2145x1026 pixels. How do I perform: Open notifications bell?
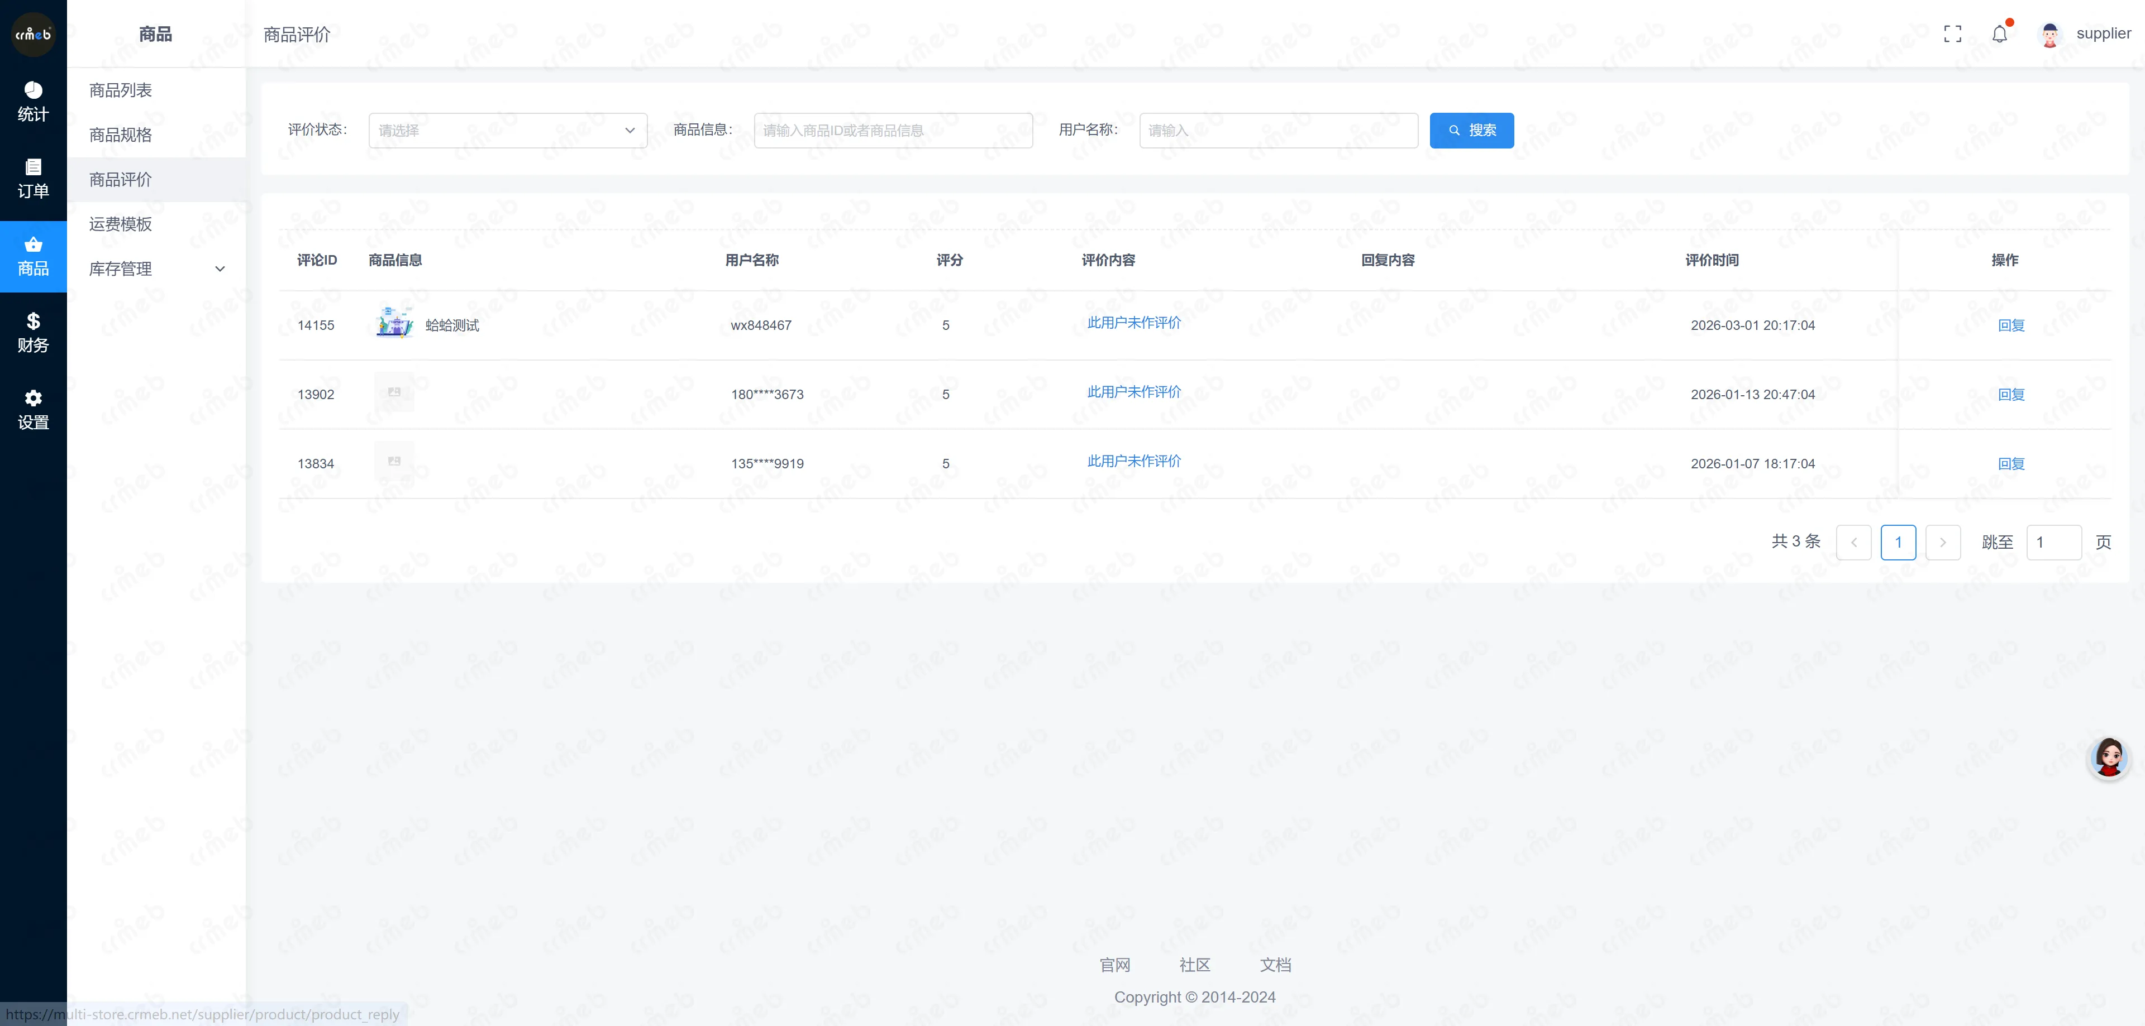pos(2000,34)
